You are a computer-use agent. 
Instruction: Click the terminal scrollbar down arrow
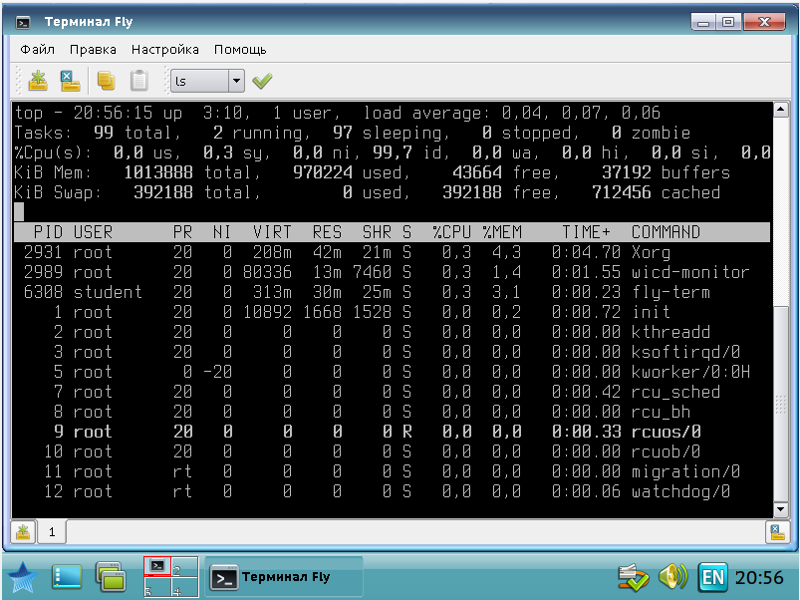point(781,509)
